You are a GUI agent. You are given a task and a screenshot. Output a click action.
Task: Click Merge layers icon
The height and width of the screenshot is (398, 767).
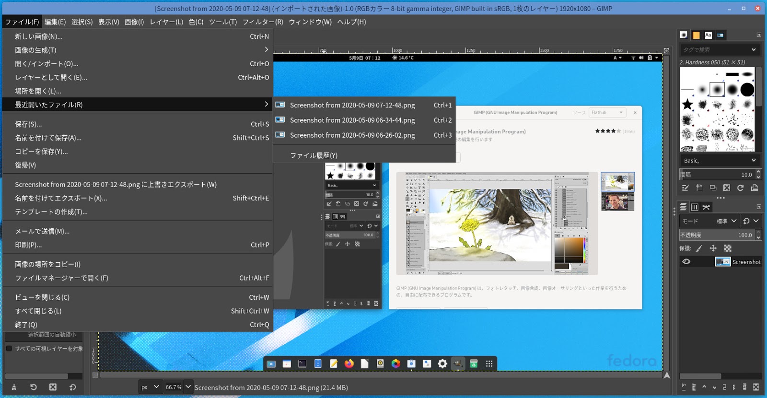point(734,387)
